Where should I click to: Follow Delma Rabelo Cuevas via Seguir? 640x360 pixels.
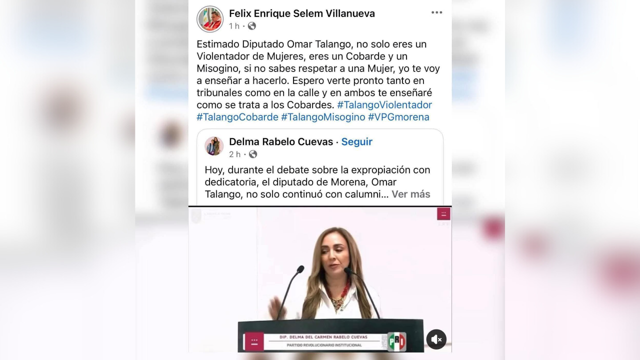point(356,141)
